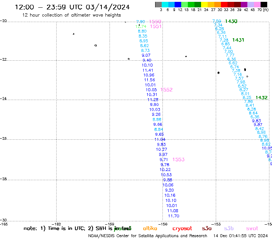The image size is (272, 239).
Task: Click the wave height value 10.16
Action: [170, 195]
